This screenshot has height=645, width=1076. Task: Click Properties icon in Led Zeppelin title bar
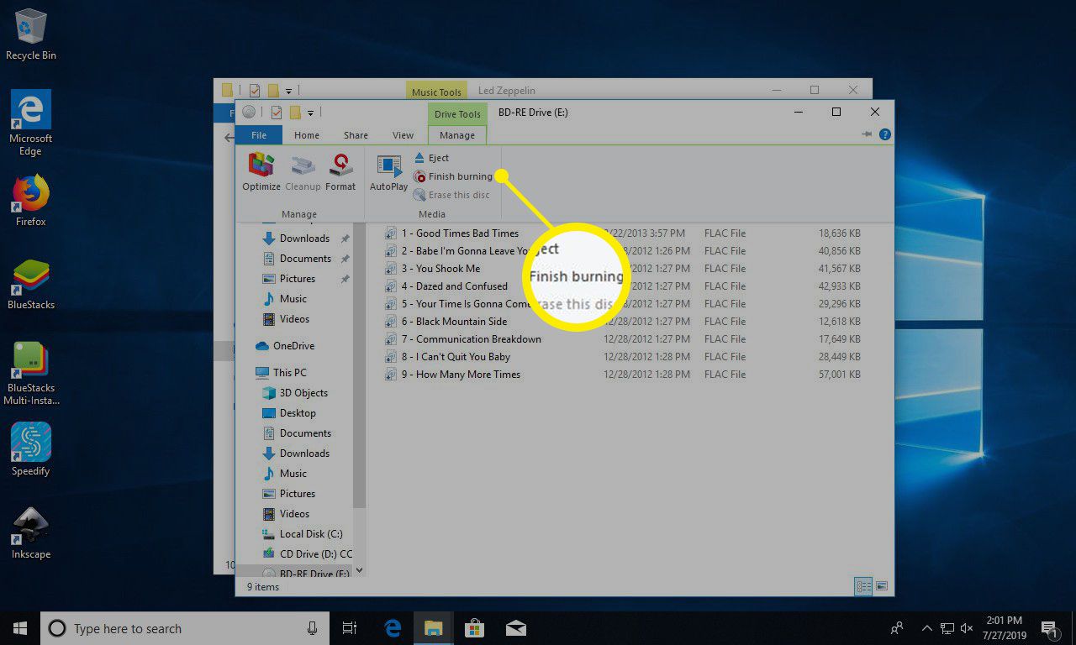tap(255, 90)
